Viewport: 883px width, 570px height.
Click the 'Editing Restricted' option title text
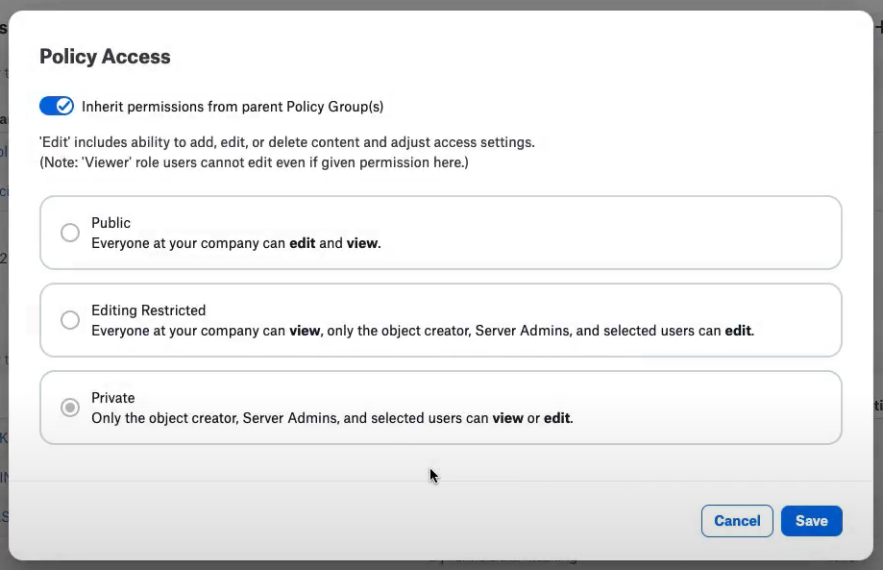click(149, 310)
